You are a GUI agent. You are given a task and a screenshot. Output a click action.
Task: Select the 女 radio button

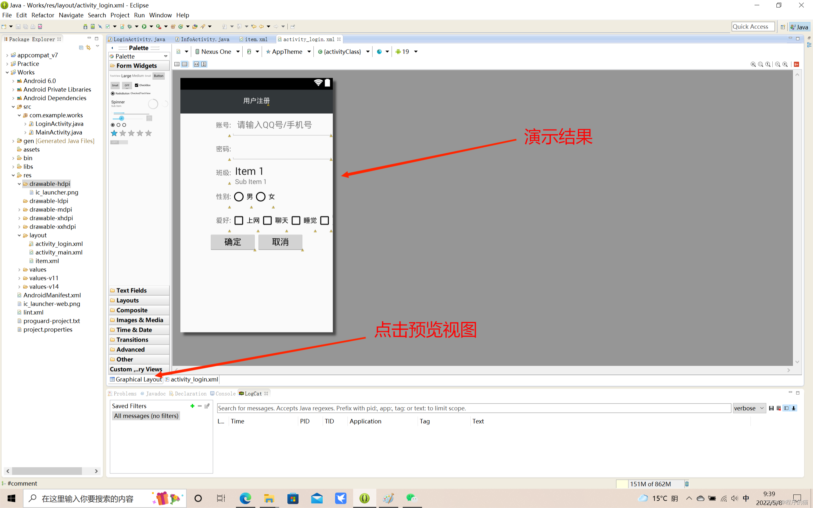pos(261,197)
